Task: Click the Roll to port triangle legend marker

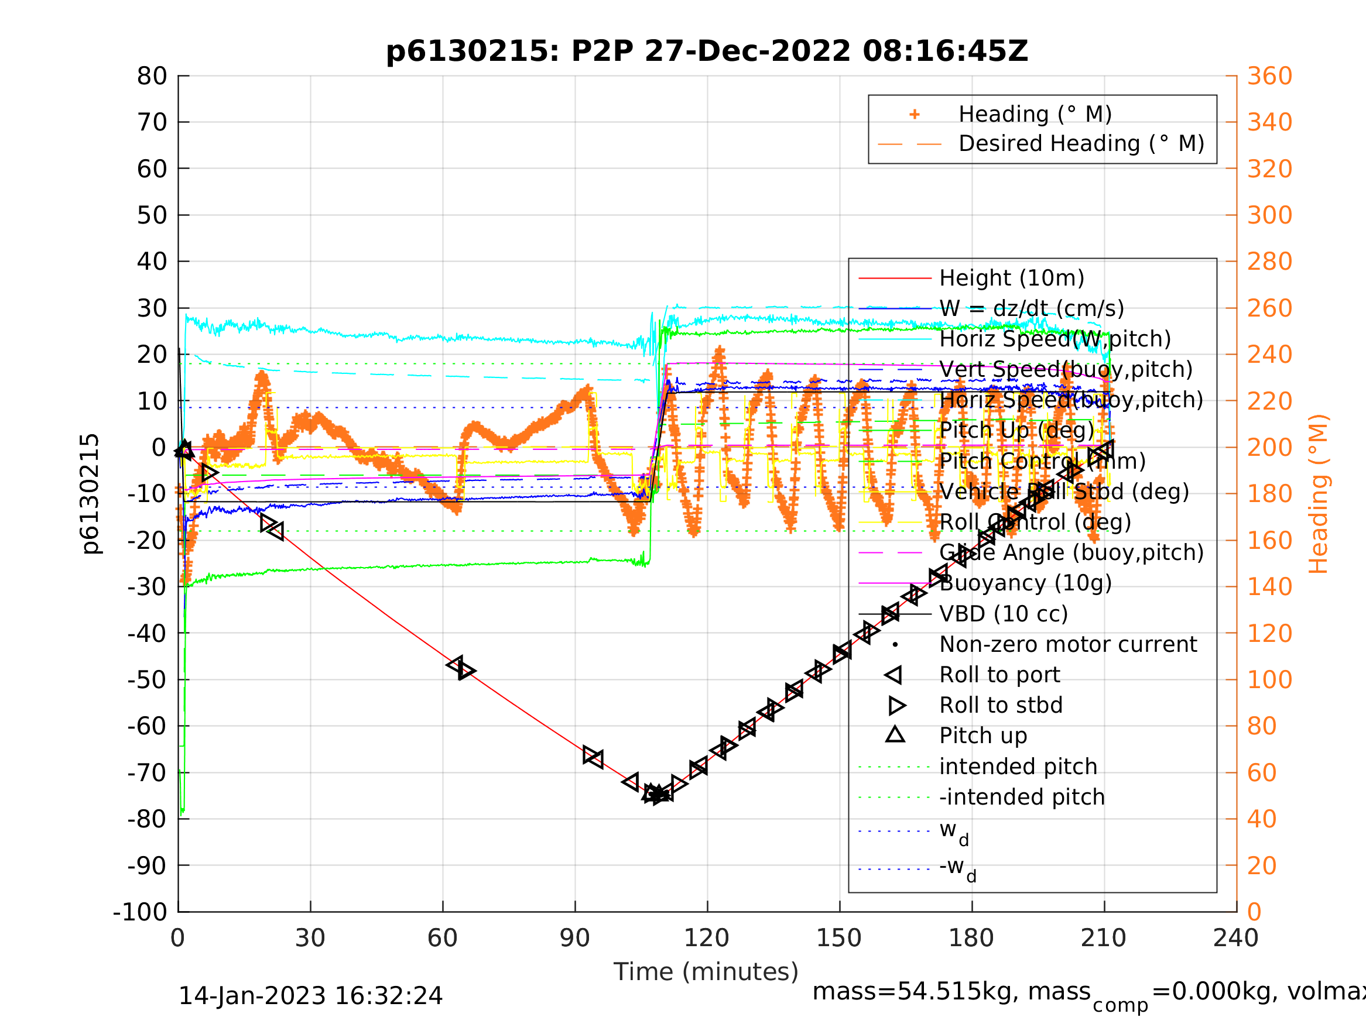Action: click(893, 675)
